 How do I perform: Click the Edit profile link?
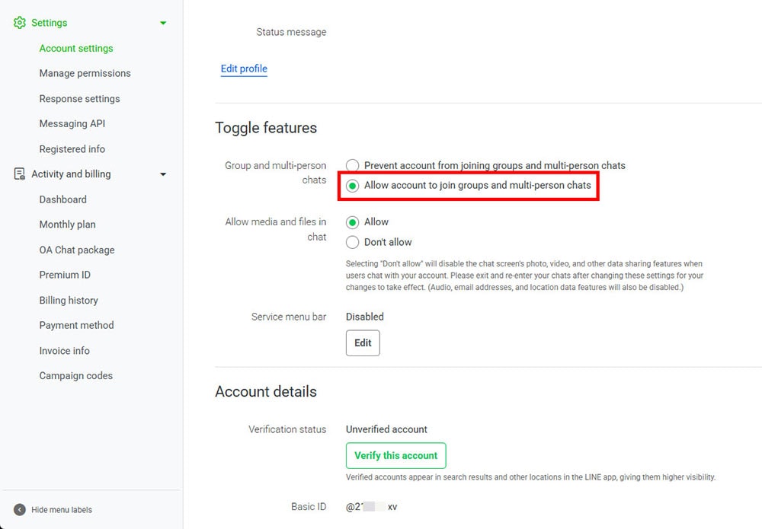(244, 69)
